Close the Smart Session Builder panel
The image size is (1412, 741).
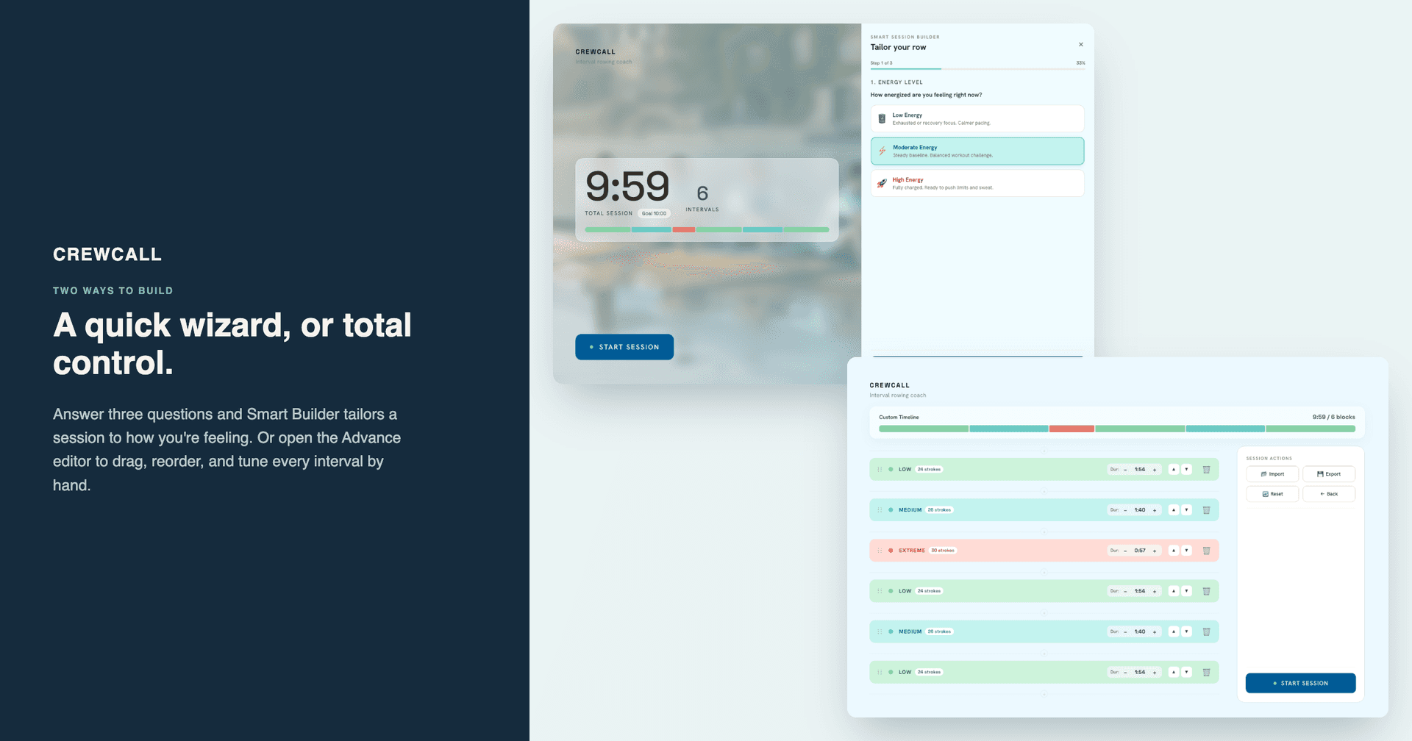[1080, 45]
